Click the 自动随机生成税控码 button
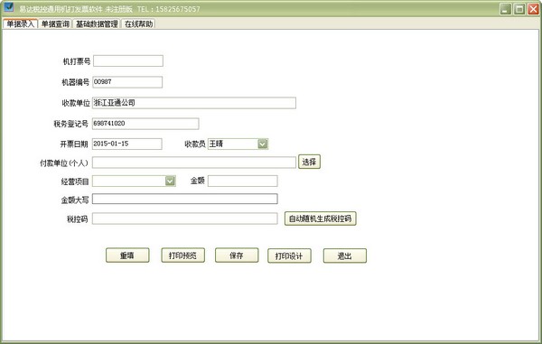This screenshot has width=542, height=344. [320, 218]
